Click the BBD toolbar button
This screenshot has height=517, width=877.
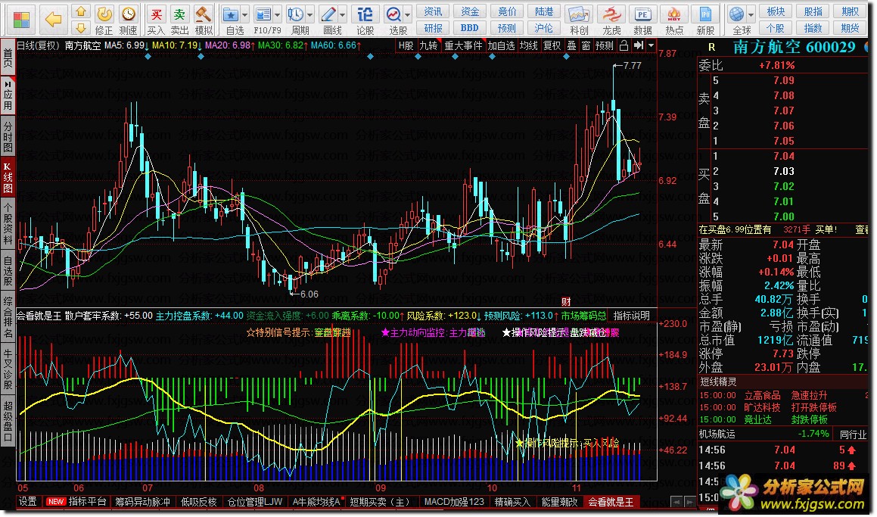(x=470, y=27)
